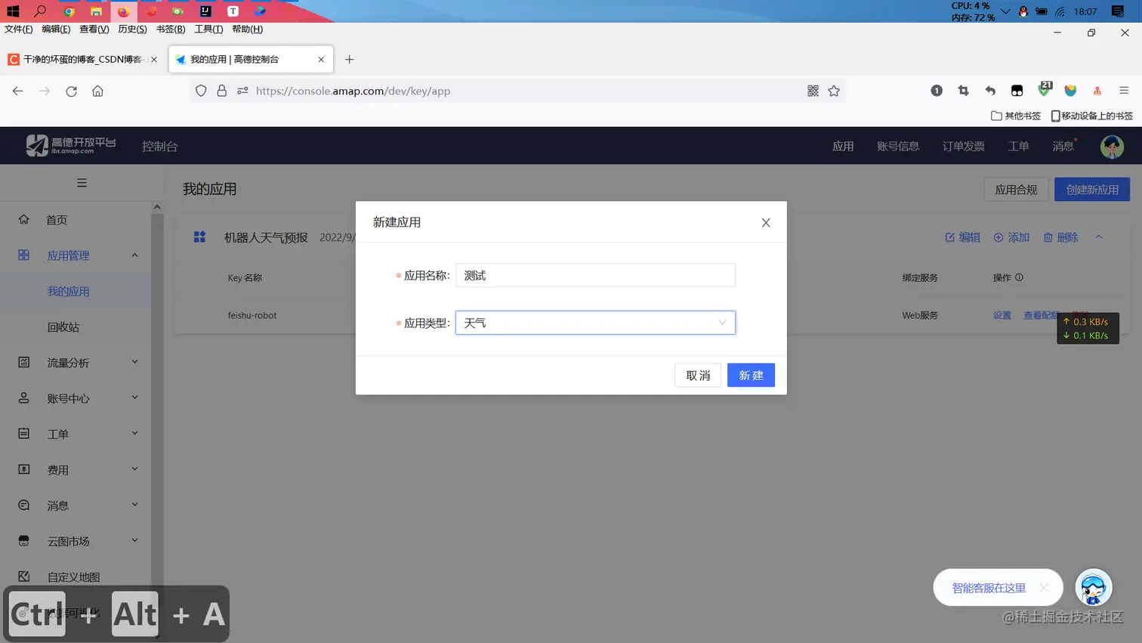Expand the 消息 sidebar section
The width and height of the screenshot is (1142, 643).
click(135, 505)
